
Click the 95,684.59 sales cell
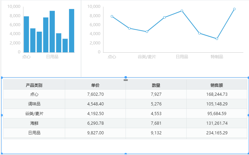coord(217,114)
